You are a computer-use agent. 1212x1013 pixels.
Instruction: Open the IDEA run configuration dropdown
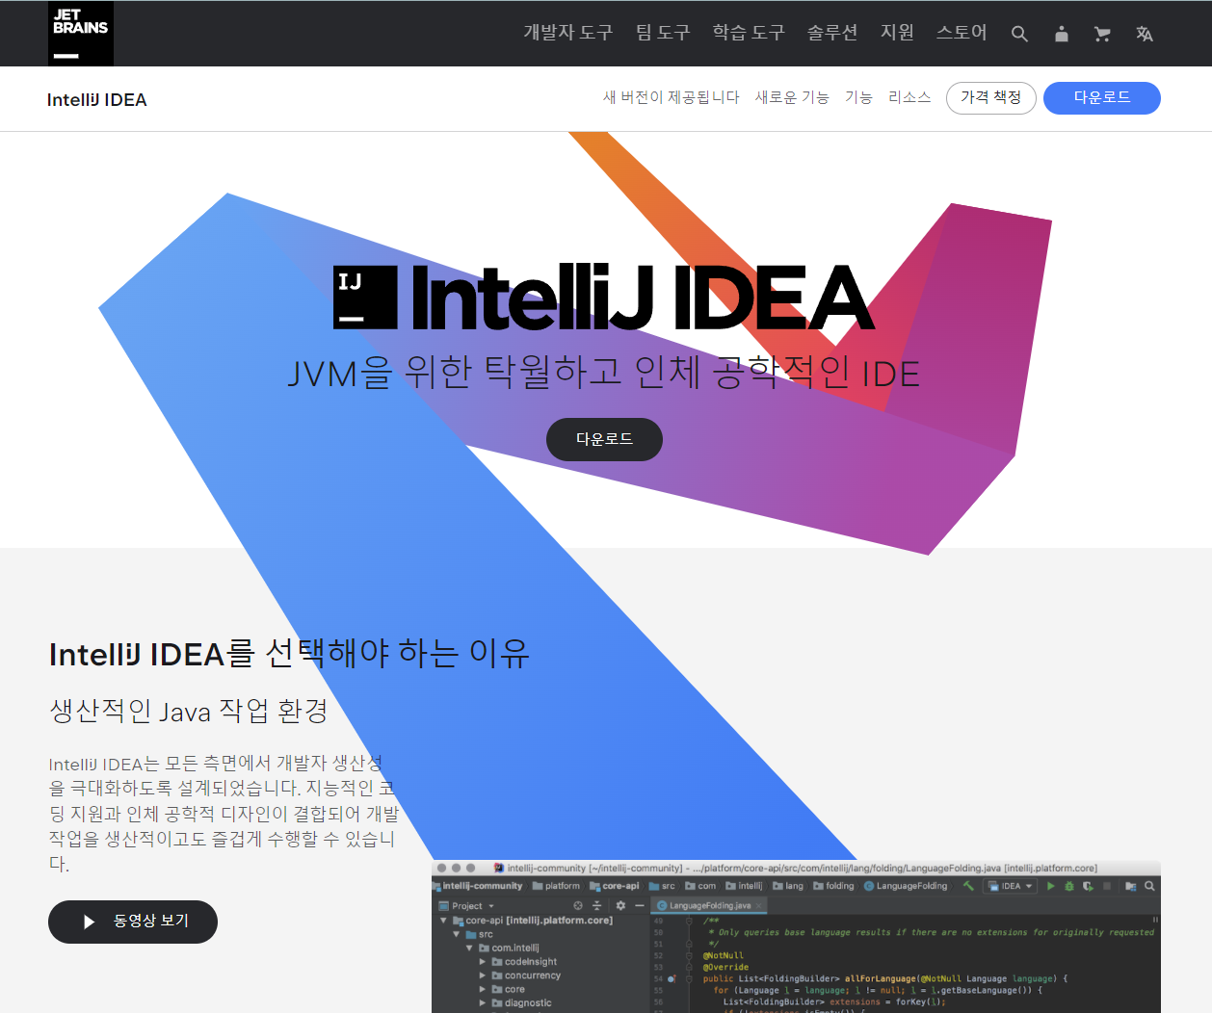(x=1011, y=886)
